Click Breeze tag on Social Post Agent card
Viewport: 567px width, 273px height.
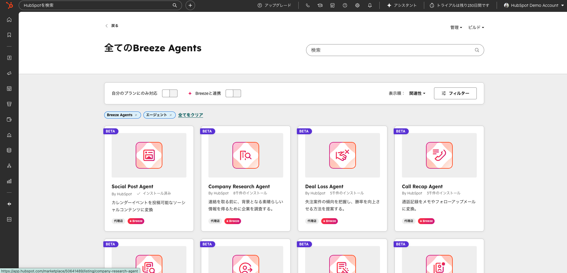point(136,221)
